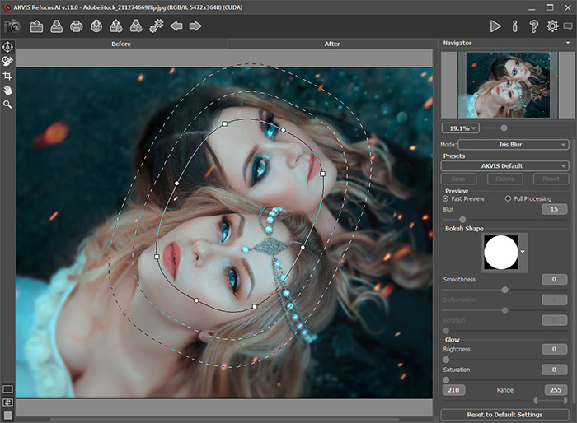
Task: Maximize the AKVIS Refocus window
Action: tap(550, 7)
